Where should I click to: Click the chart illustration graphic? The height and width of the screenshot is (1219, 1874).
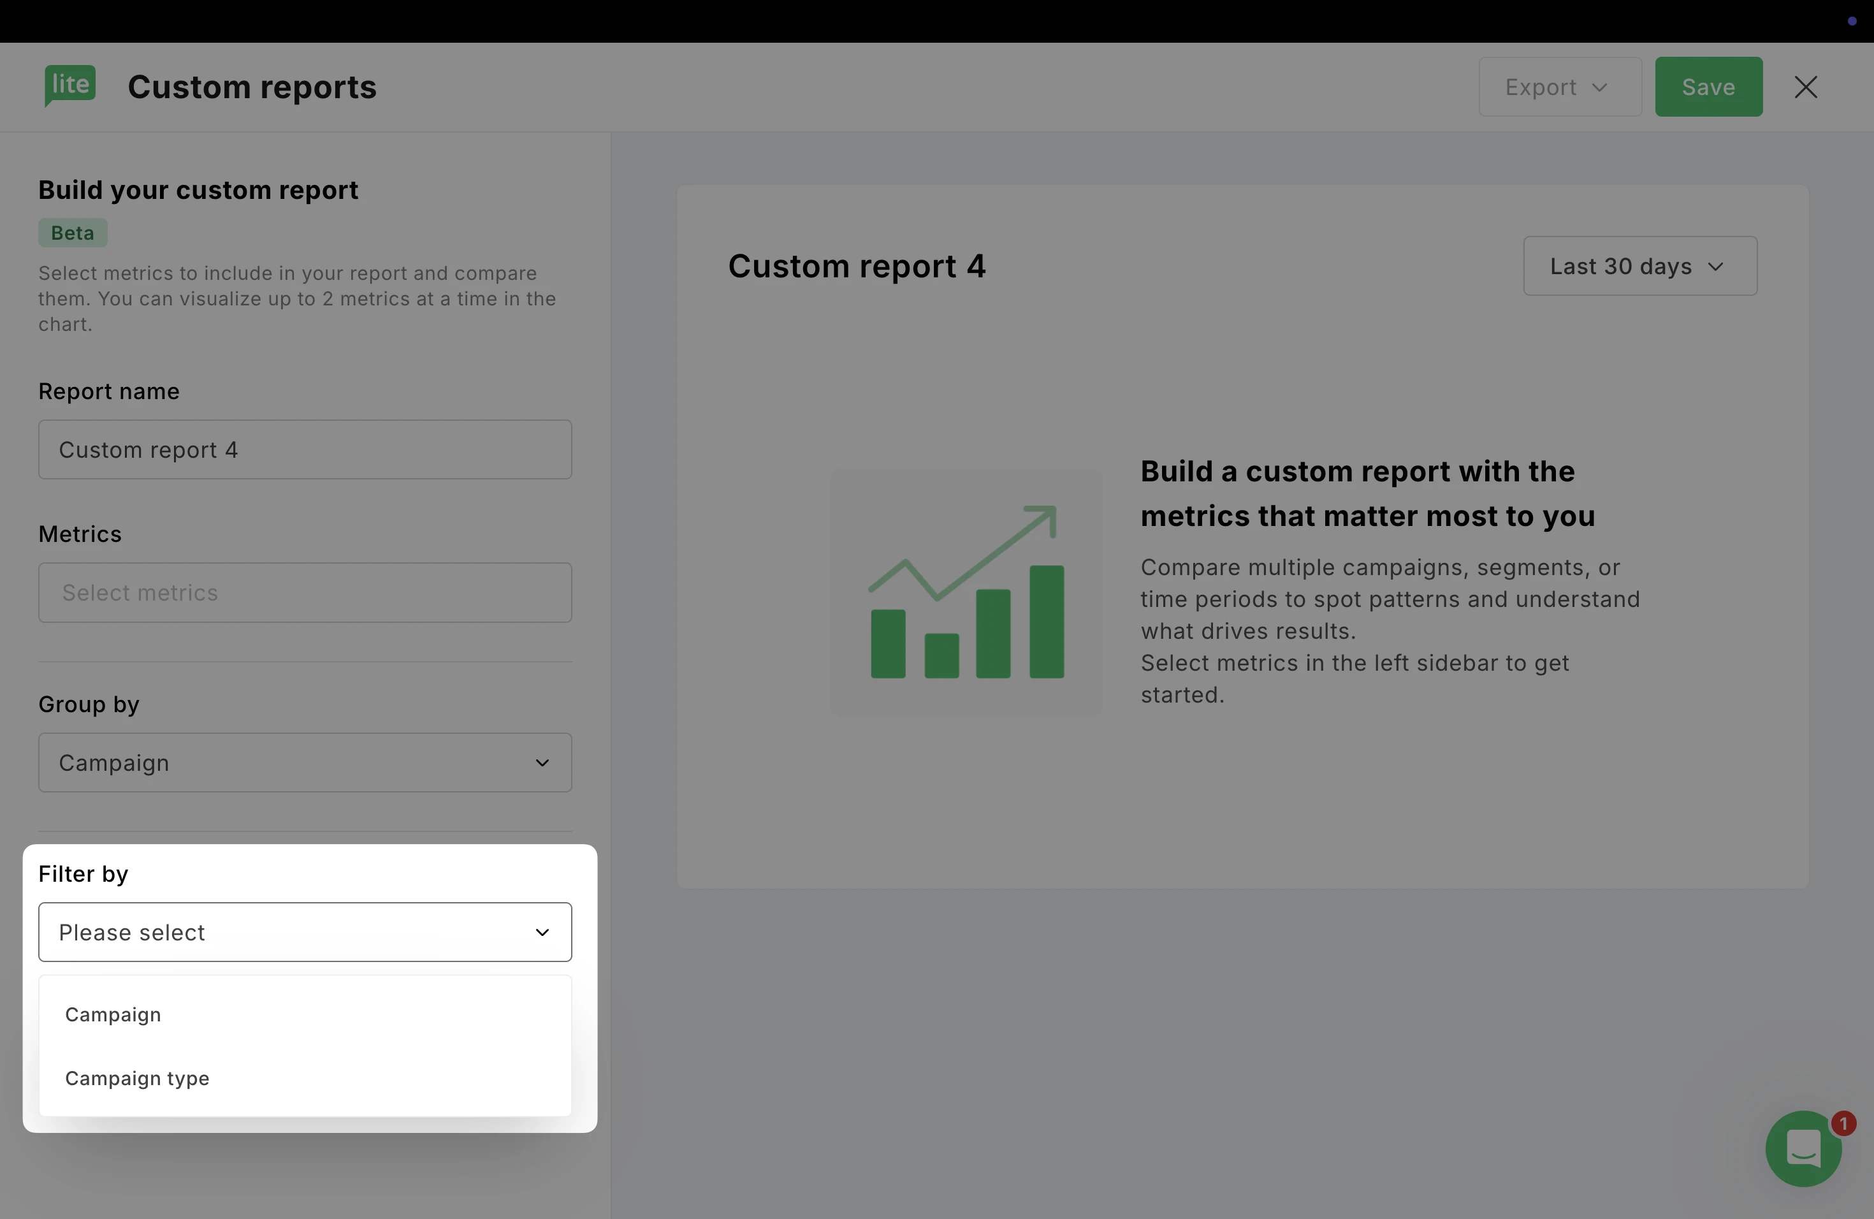point(967,592)
